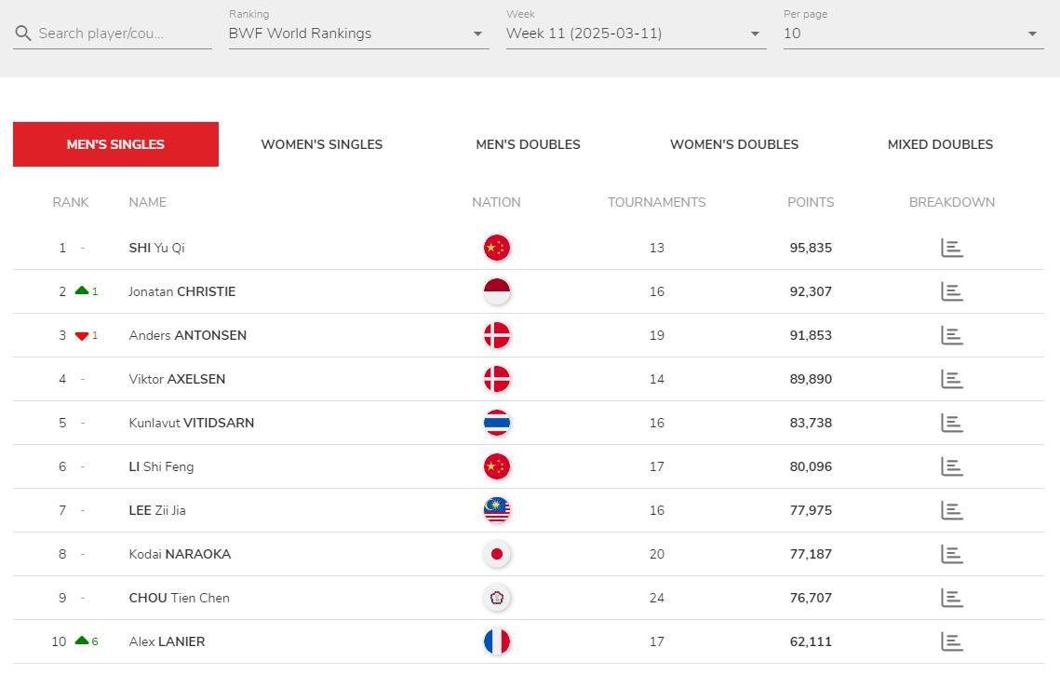
Task: Change the Per page dropdown value
Action: coord(913,34)
